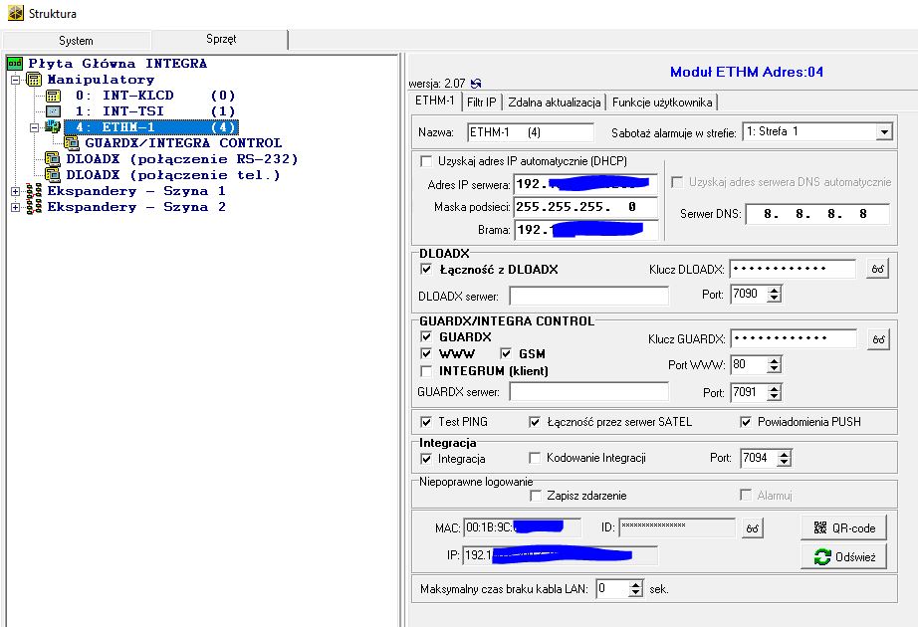This screenshot has height=627, width=918.
Task: Reveal the DLOADX key with the glasses icon
Action: point(877,269)
